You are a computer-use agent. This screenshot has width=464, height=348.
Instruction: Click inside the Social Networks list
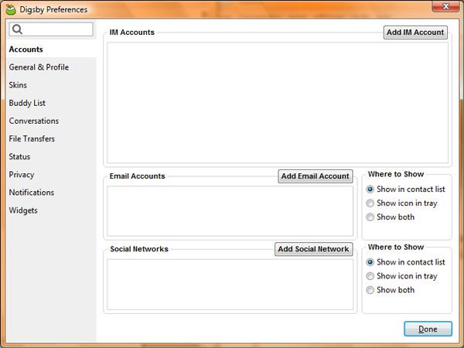pyautogui.click(x=230, y=285)
